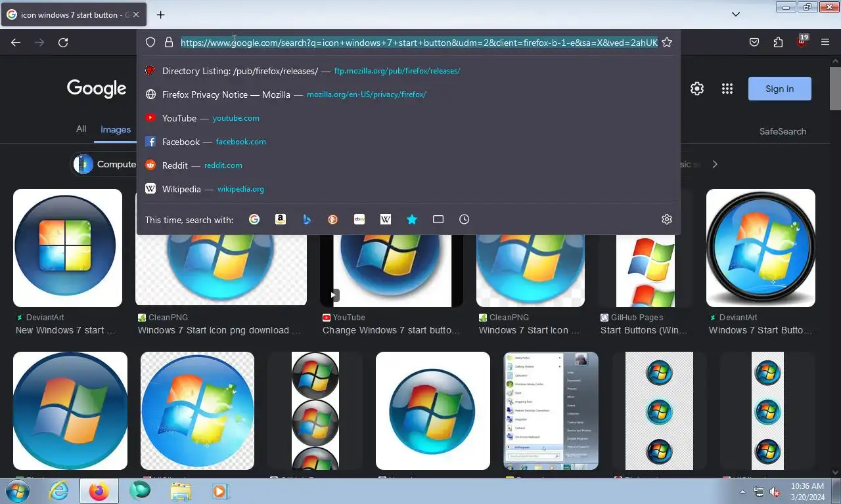Screen dimensions: 841x504
Task: Open the Extensions puzzle icon
Action: (778, 42)
